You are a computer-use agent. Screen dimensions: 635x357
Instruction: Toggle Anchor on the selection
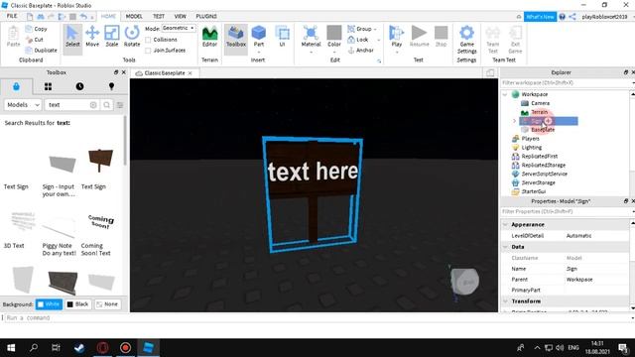360,51
